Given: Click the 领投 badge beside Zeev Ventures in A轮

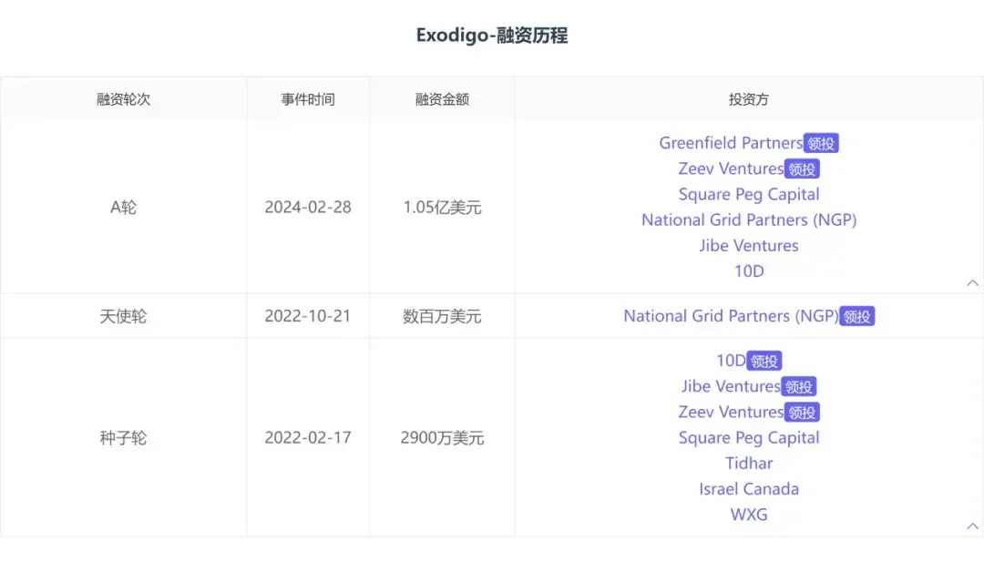Looking at the screenshot, I should tap(802, 169).
